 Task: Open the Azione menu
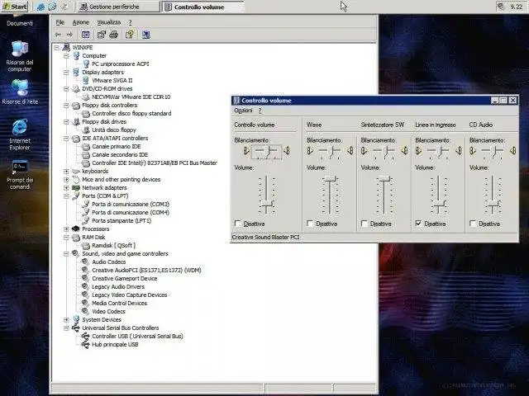click(80, 22)
